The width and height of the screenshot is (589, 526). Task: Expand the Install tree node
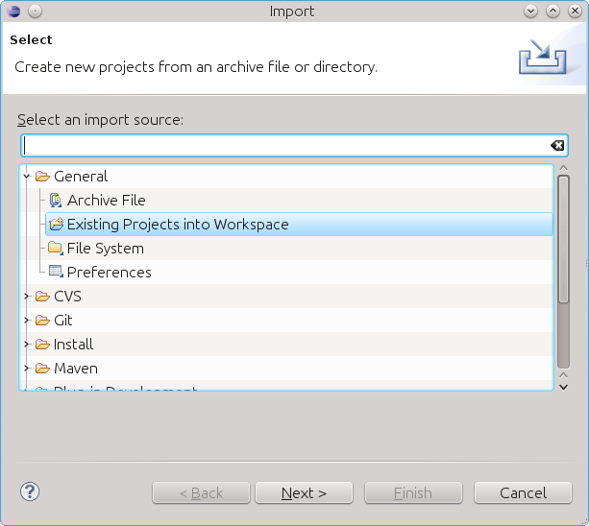click(x=27, y=345)
